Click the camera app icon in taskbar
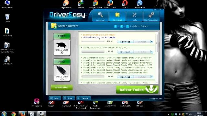Screen dimensions: 207x116 click(32, 114)
